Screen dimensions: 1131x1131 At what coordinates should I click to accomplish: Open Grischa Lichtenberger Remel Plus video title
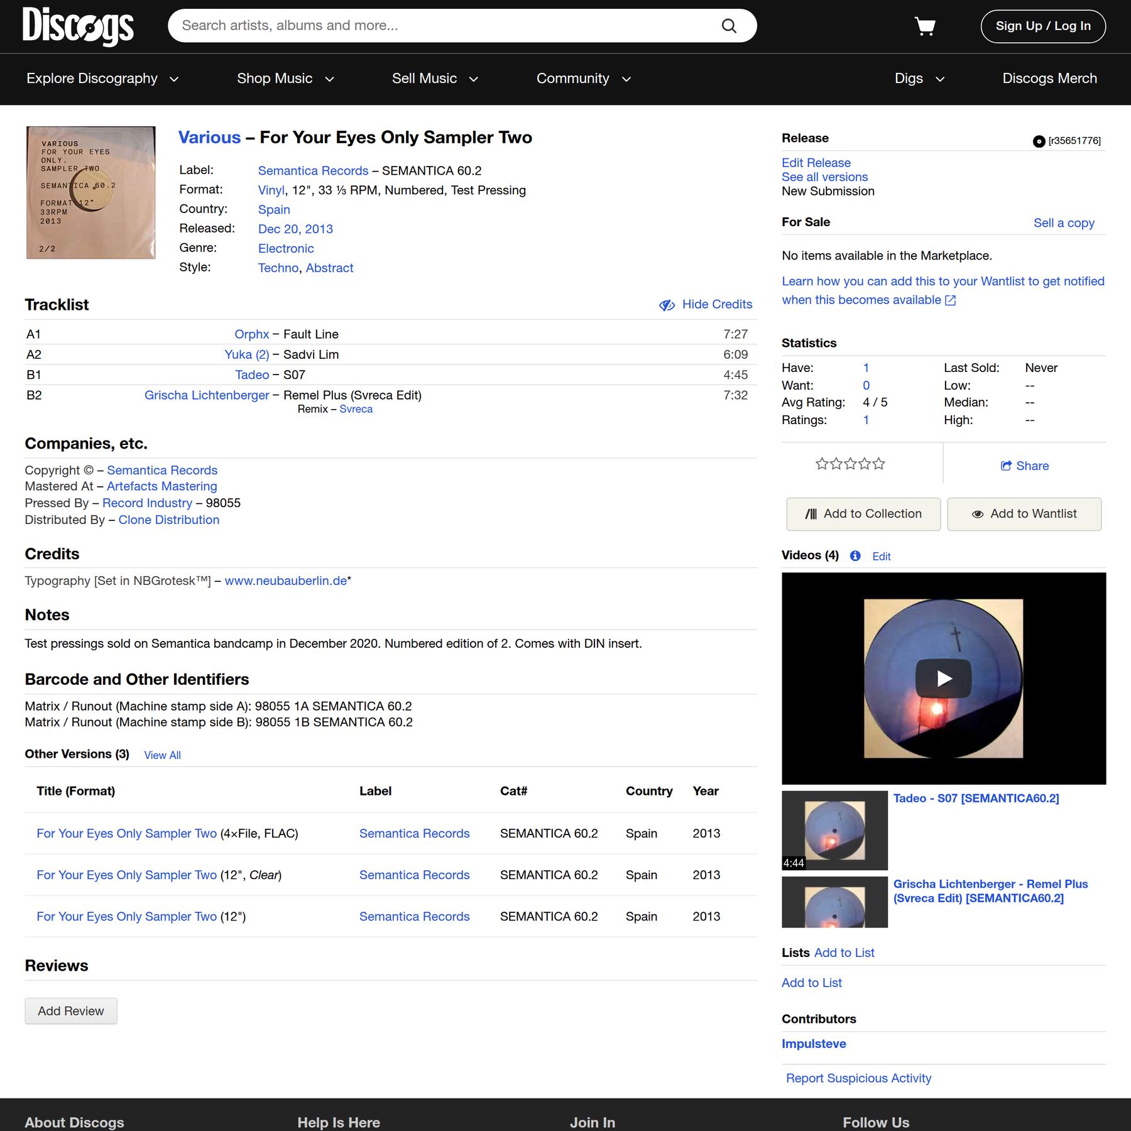(990, 891)
